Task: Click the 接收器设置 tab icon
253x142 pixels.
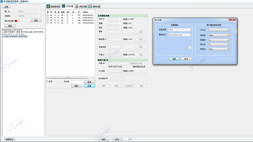Action: 48,6
